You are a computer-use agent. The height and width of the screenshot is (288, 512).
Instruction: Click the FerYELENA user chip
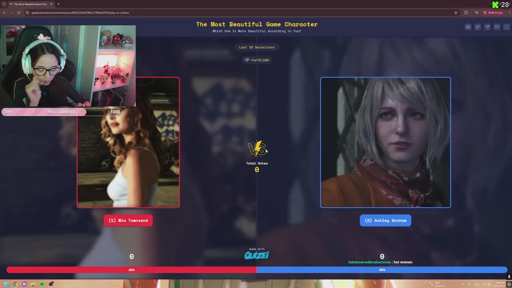pos(257,60)
